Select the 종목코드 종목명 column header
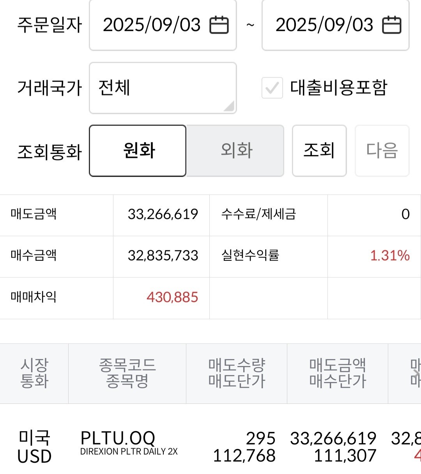This screenshot has height=474, width=421. coord(127,373)
